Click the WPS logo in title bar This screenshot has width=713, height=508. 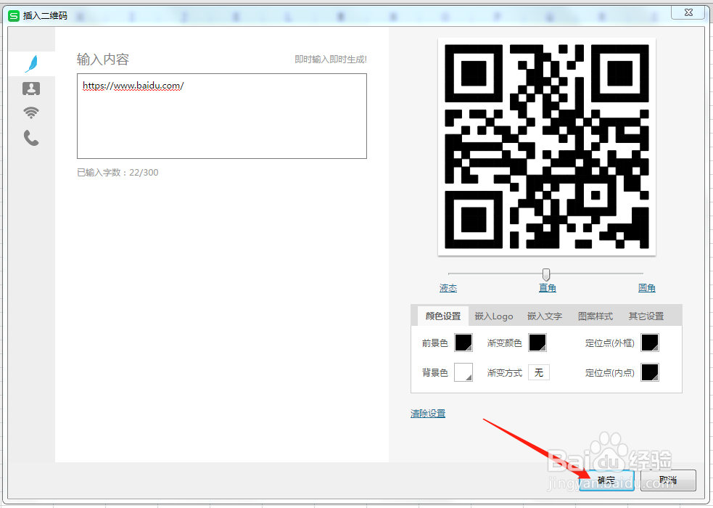[14, 15]
